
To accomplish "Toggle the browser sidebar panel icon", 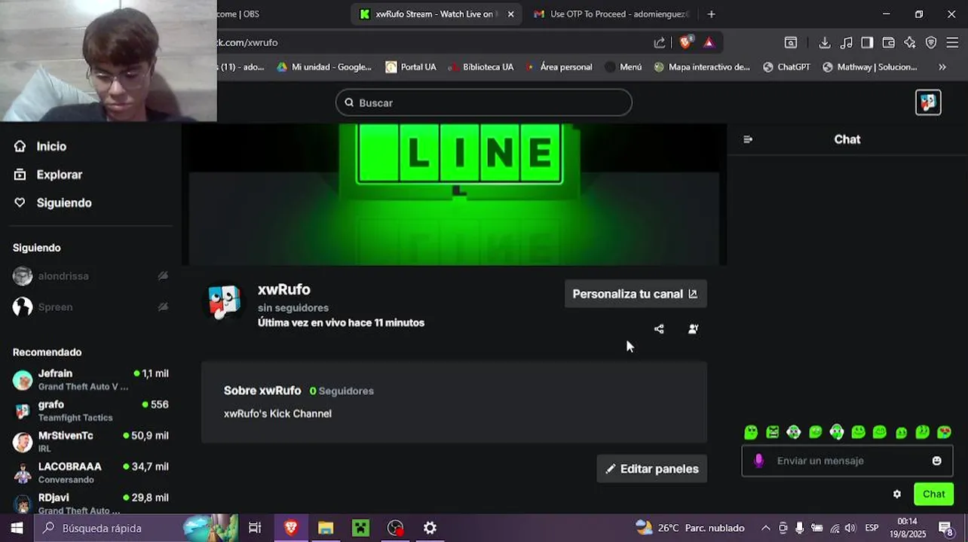I will [867, 43].
